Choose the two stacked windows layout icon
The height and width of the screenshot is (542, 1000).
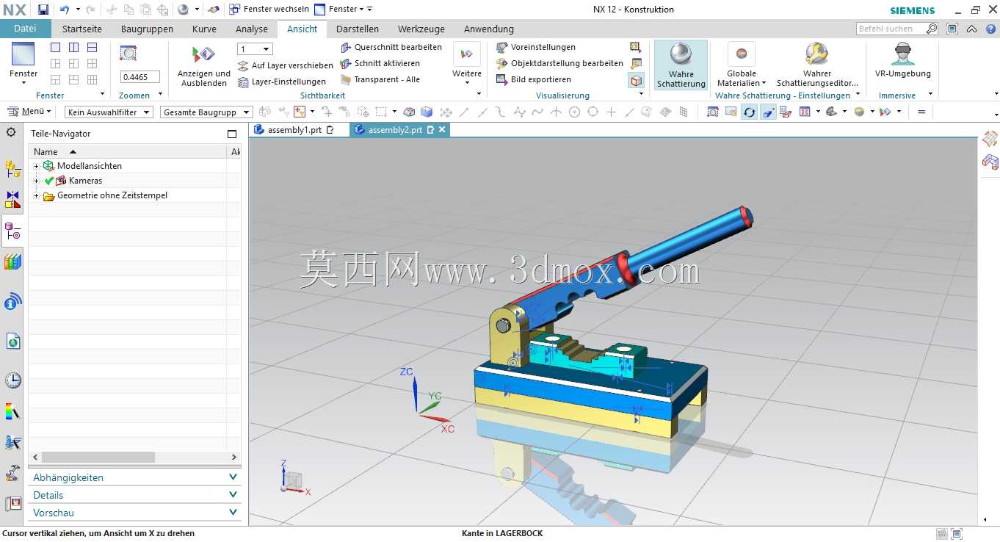[x=92, y=47]
